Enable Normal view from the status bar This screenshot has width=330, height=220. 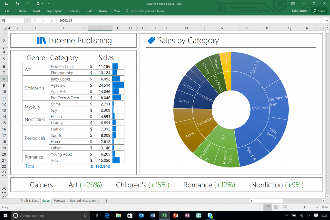point(267,207)
